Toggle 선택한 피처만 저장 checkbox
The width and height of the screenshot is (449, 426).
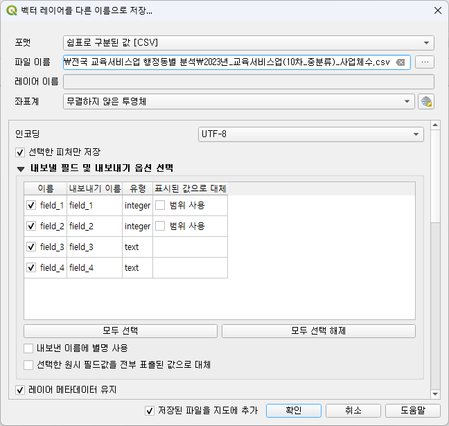[x=20, y=152]
